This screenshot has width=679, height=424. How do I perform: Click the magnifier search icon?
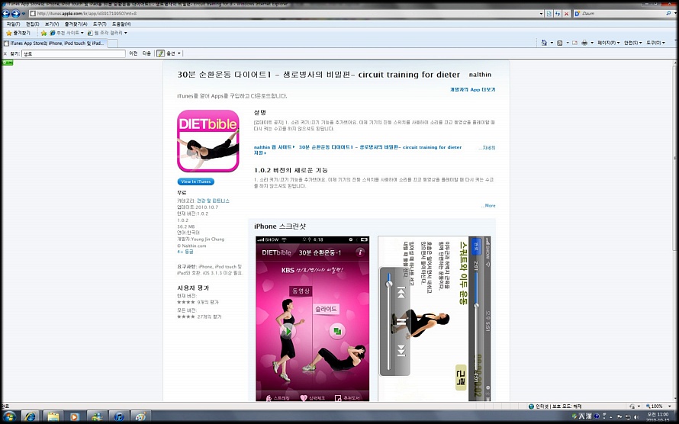click(x=669, y=14)
